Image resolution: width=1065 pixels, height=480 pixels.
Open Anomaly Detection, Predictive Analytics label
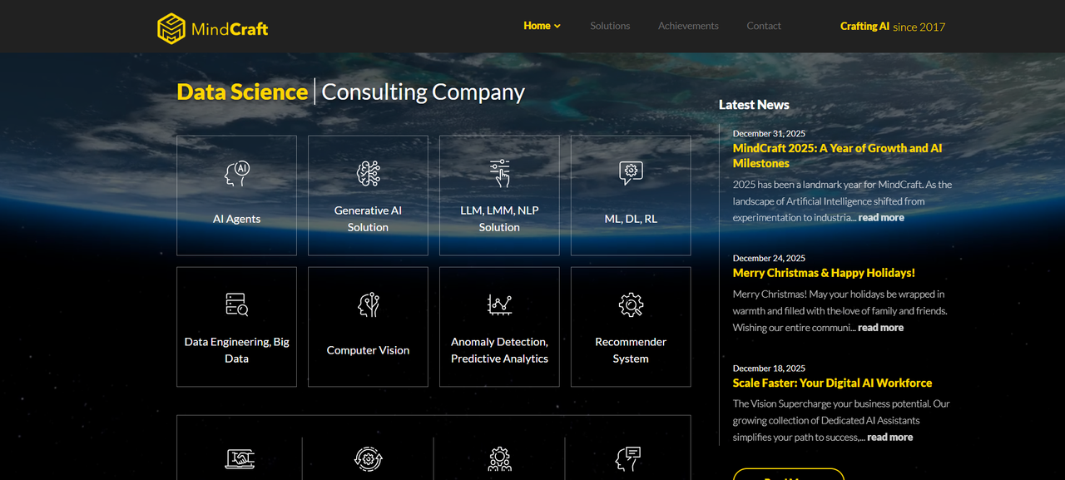point(499,350)
